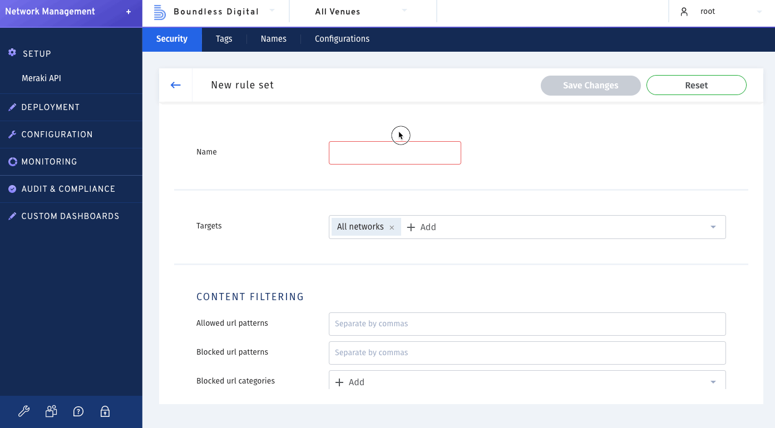Switch to the Configurations tab
The height and width of the screenshot is (428, 775).
(342, 39)
